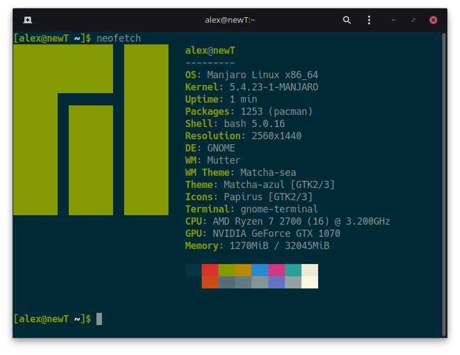Click the WM Theme: Matcha-sea line
This screenshot has width=460, height=355.
[x=241, y=173]
